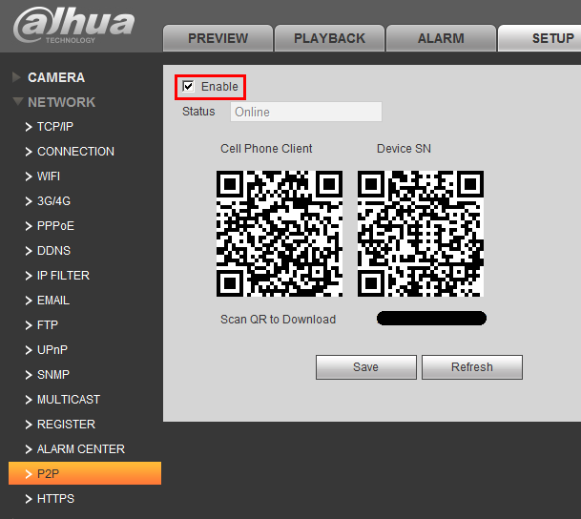The width and height of the screenshot is (581, 519).
Task: Refresh the P2P page
Action: pyautogui.click(x=472, y=367)
